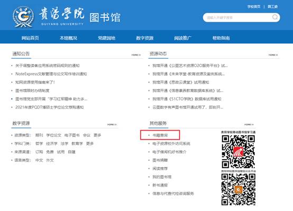
Task: Click 更多 in the 学科门类 row
Action: pos(90,143)
